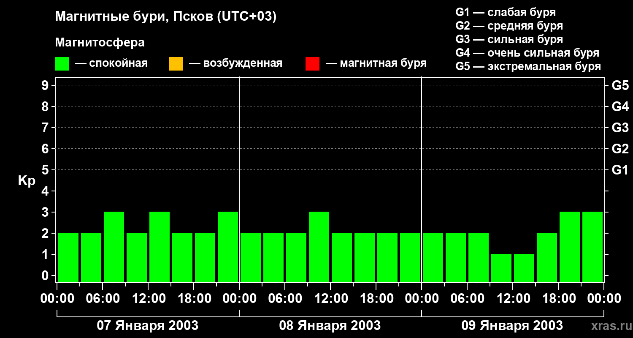Click the right-axis 'G4' label
Image resolution: width=633 pixels, height=338 pixels.
point(620,106)
